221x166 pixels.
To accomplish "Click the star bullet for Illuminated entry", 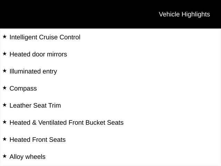I will (x=4, y=71).
